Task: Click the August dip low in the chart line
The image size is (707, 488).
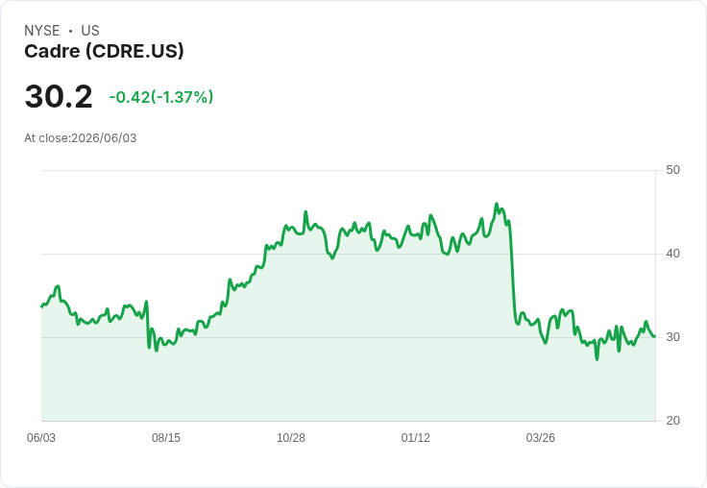Action: pos(157,351)
